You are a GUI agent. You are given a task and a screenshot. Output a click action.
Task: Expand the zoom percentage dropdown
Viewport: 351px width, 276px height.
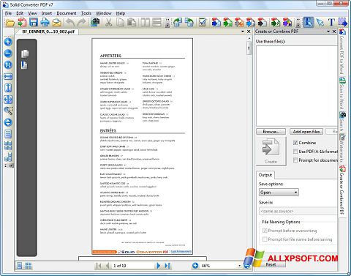239,266
